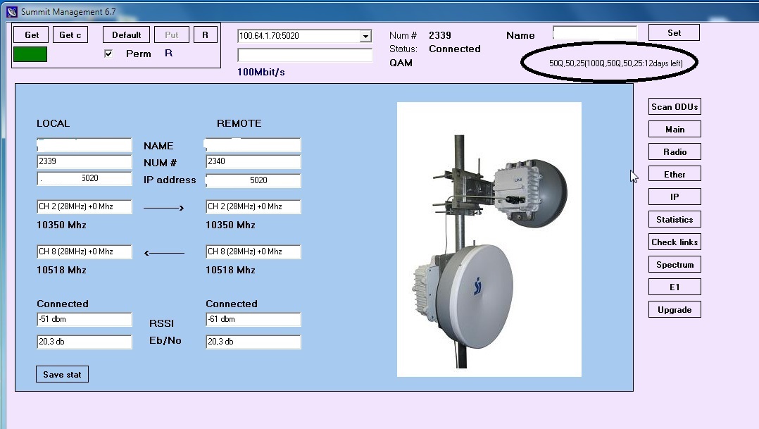
Task: Click the LOCAL Eb/No field showing 20,3 db
Action: [x=84, y=342]
